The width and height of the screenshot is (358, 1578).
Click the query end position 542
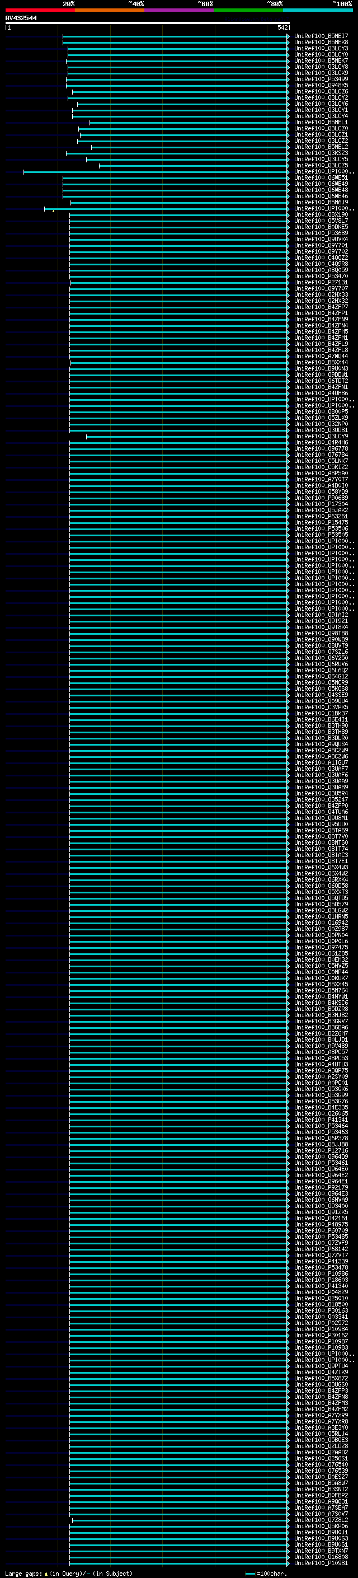282,27
